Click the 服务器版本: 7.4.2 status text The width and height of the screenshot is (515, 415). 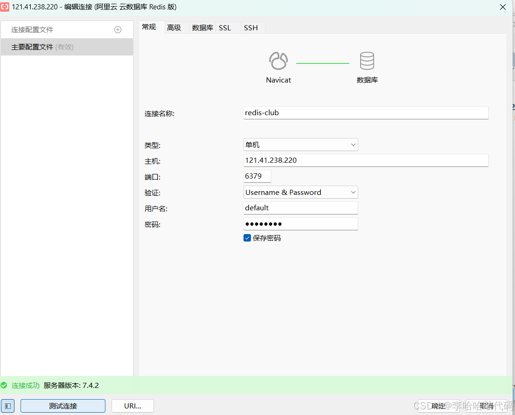click(x=71, y=386)
